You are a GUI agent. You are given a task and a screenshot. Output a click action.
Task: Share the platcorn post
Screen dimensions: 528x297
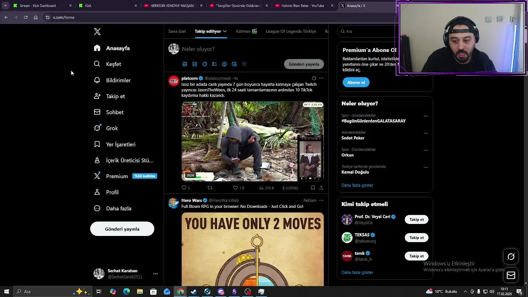click(x=321, y=188)
